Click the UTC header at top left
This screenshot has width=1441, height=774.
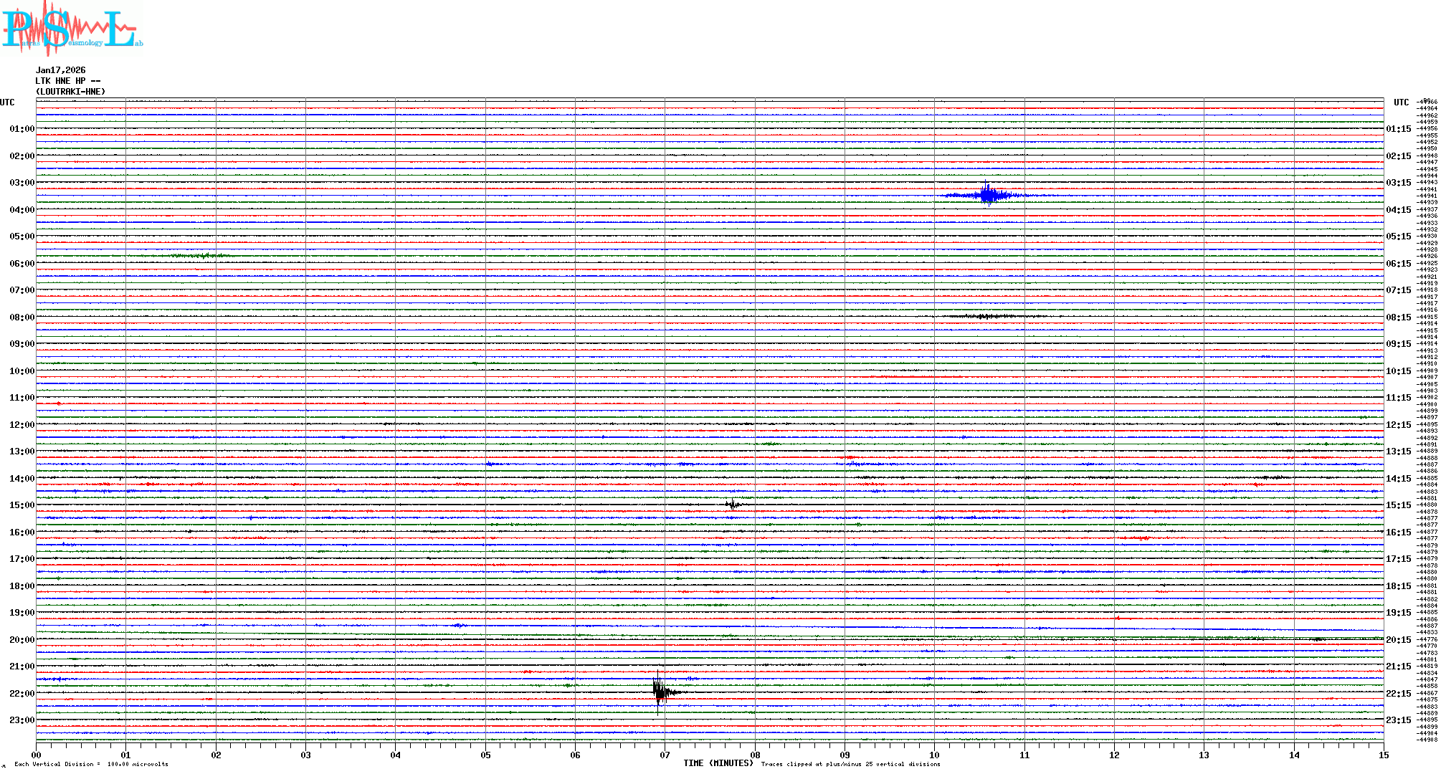coord(7,102)
